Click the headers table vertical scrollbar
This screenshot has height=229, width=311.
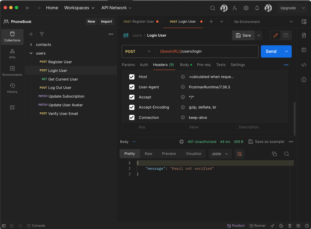coord(294,119)
